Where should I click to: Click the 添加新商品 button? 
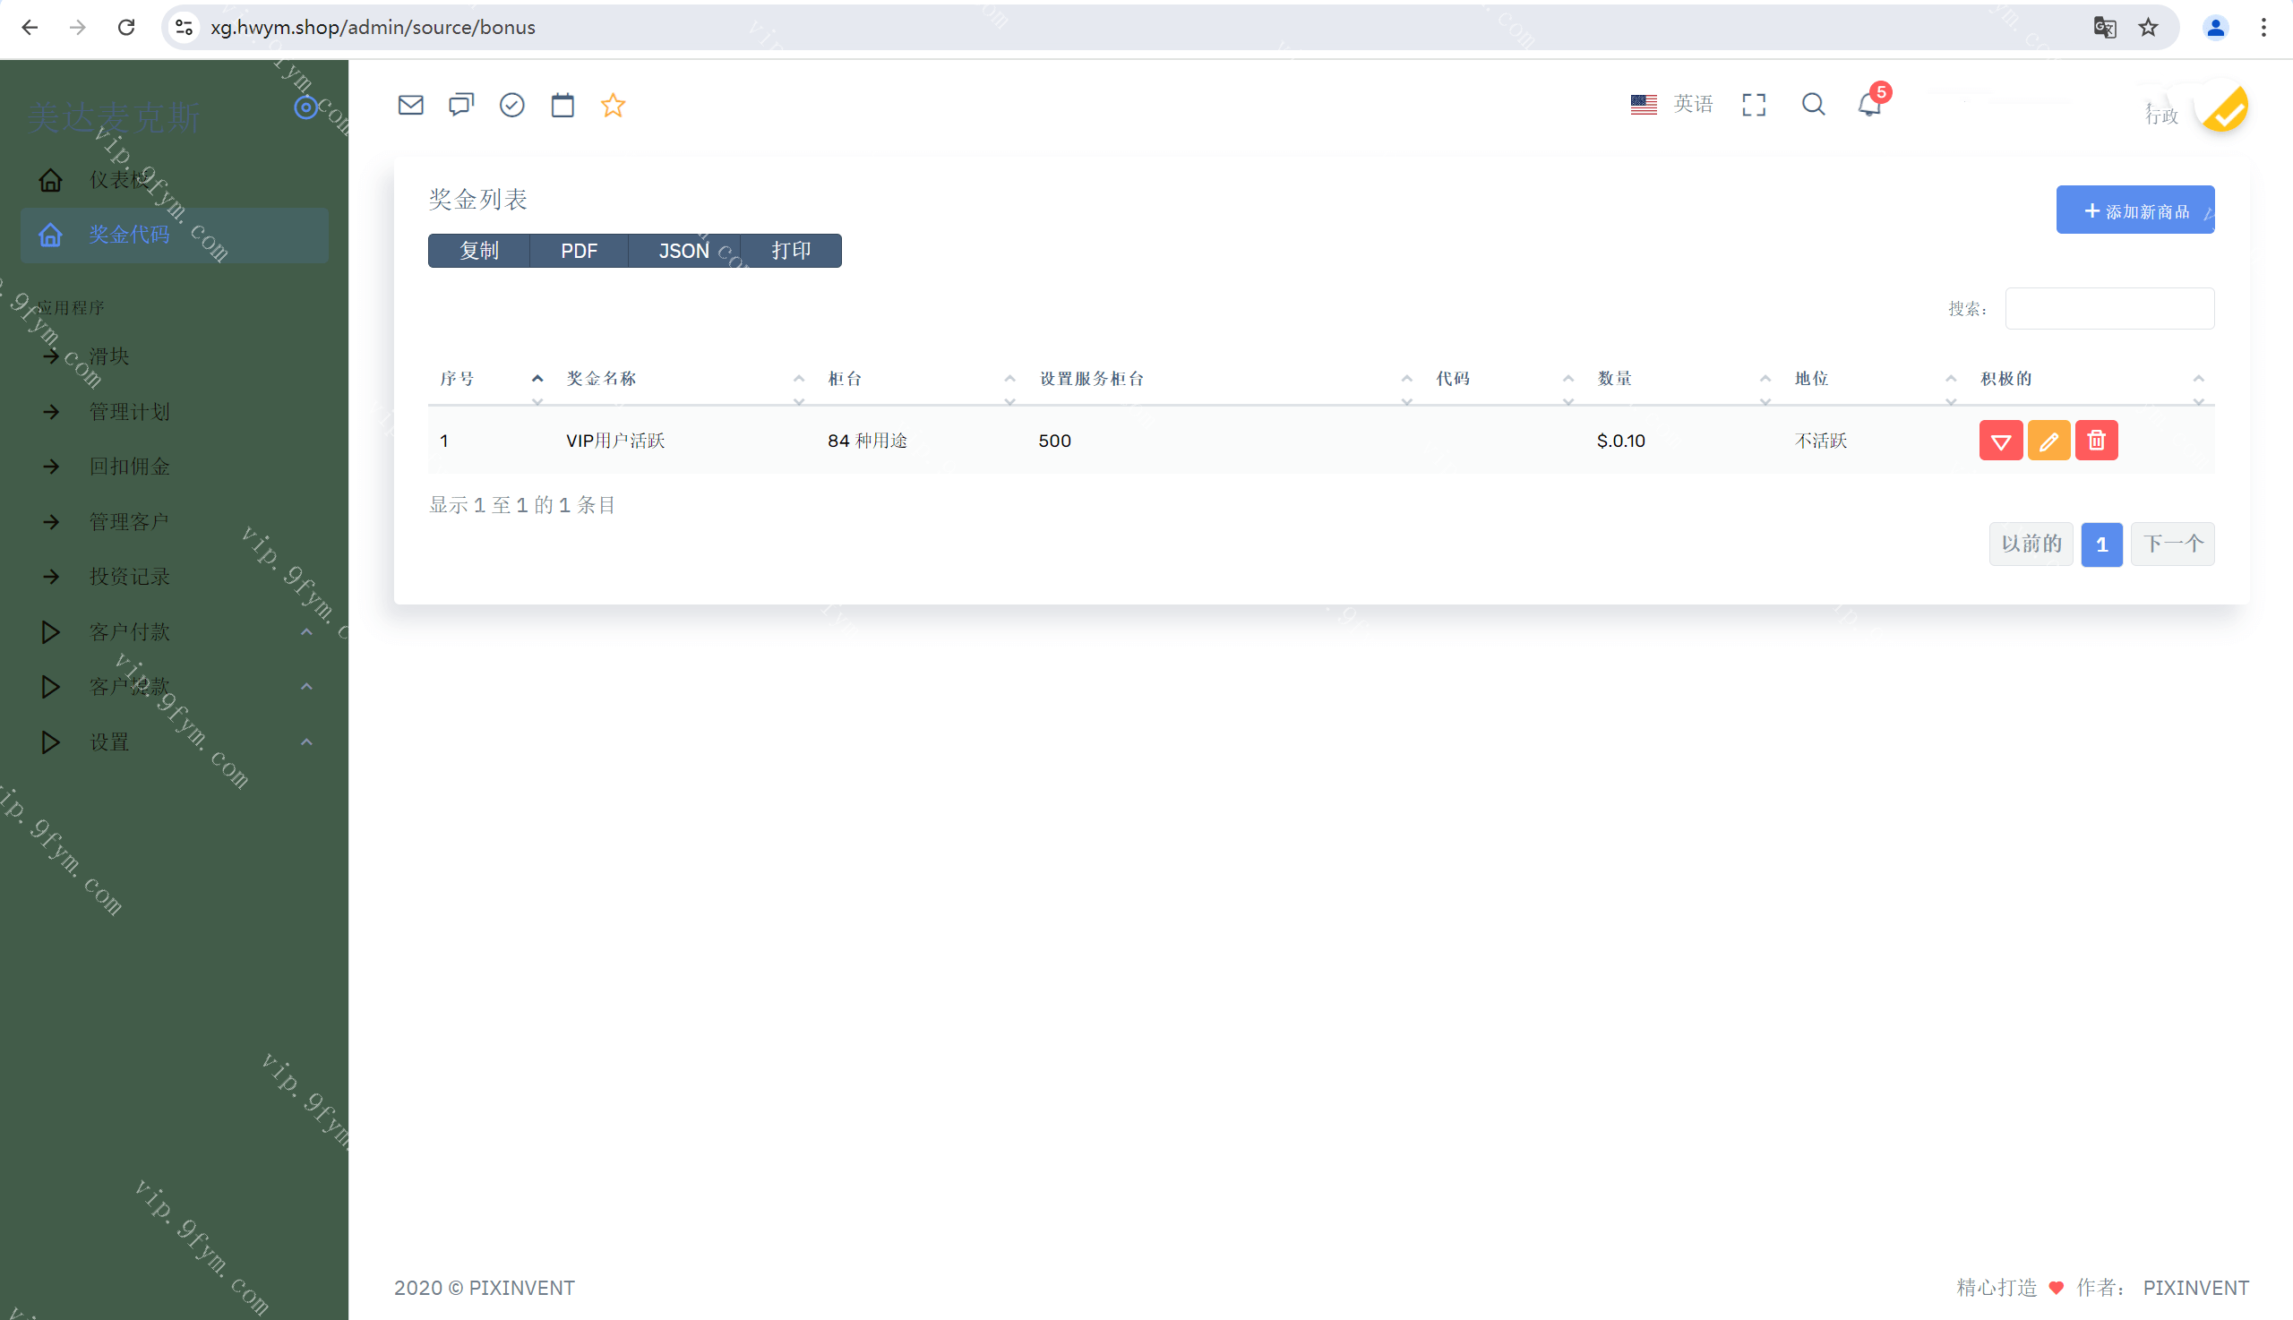coord(2134,210)
